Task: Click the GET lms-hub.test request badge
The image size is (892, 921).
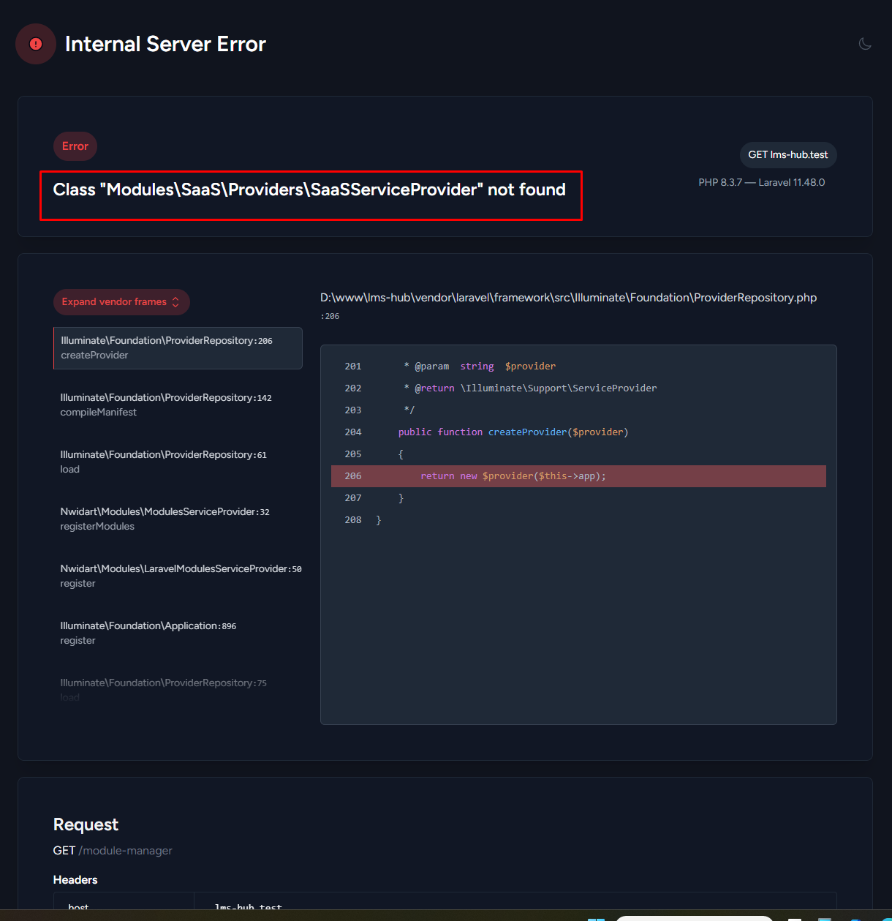Action: pyautogui.click(x=788, y=154)
